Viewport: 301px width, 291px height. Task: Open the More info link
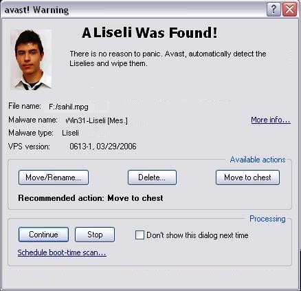271,120
